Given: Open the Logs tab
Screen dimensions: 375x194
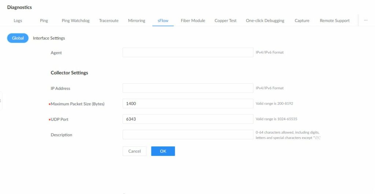Looking at the screenshot, I should tap(18, 21).
